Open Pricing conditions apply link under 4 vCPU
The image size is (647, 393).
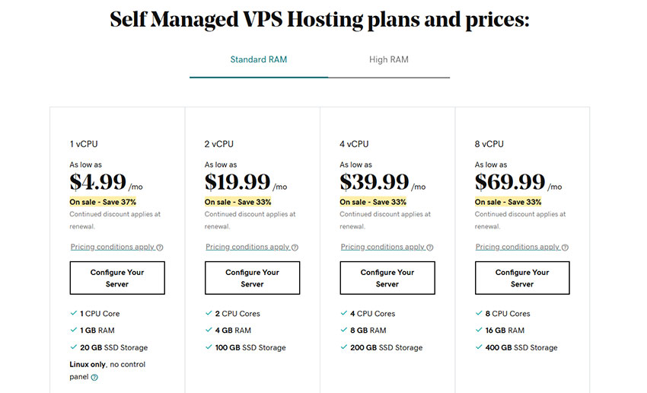(383, 247)
